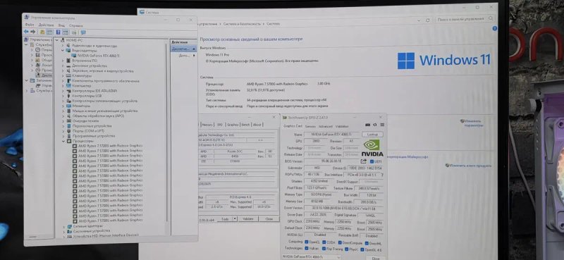Image resolution: width=564 pixels, height=260 pixels.
Task: Click the blue help icon in System window
Action: pyautogui.click(x=495, y=28)
